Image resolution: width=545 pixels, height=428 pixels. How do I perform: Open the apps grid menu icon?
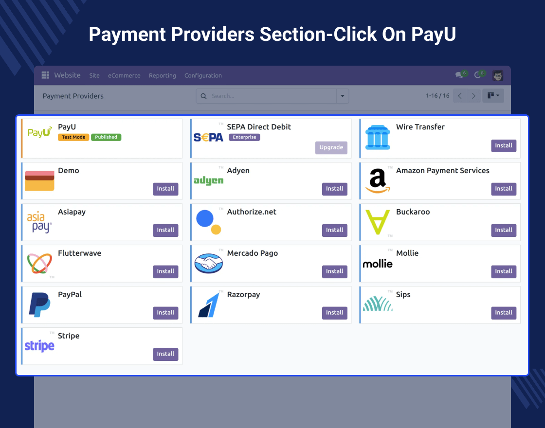point(45,75)
